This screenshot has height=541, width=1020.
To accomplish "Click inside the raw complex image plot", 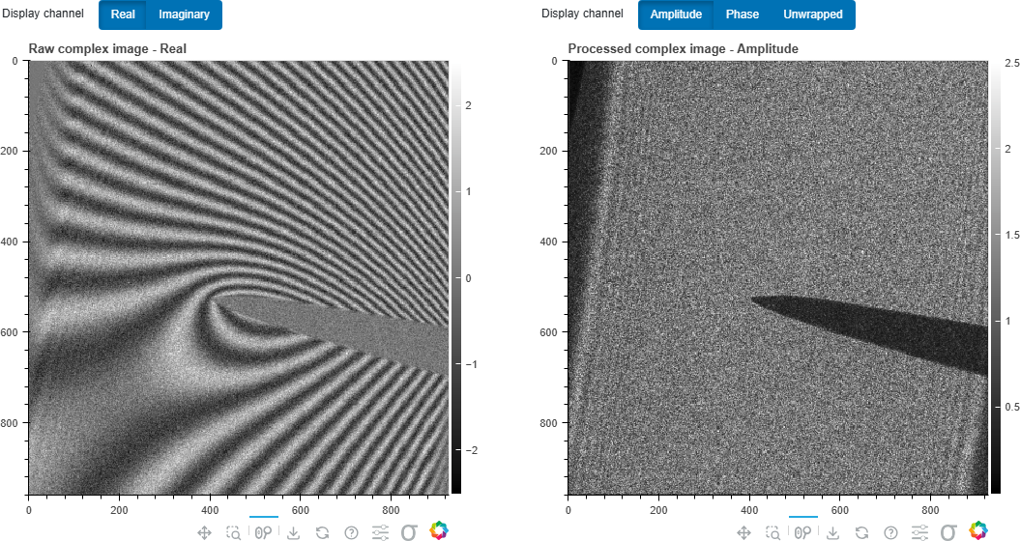I will (x=238, y=277).
